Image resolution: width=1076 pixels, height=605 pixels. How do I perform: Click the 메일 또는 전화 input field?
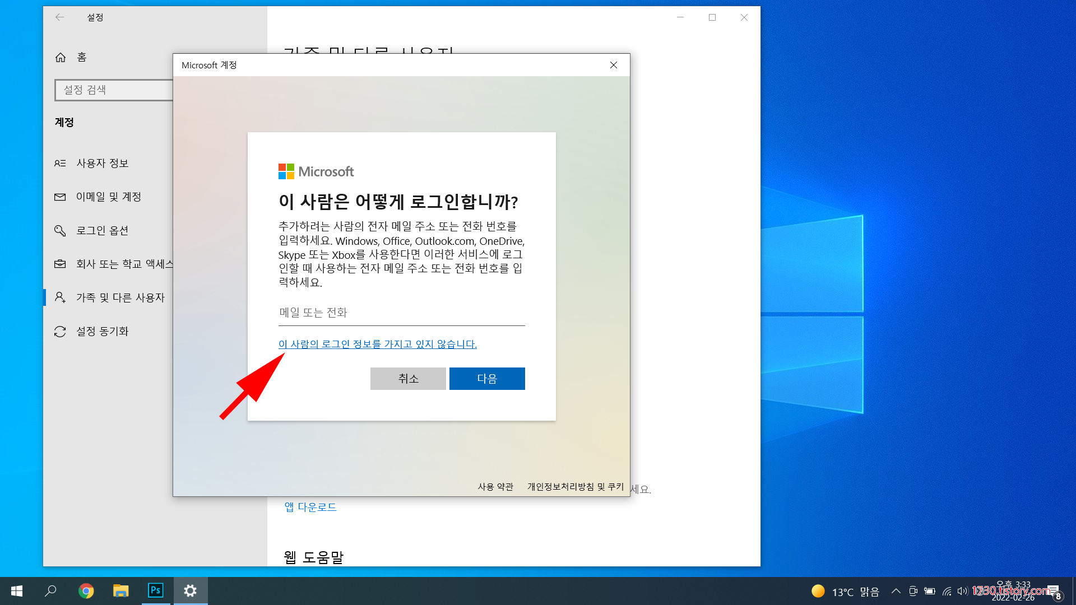(401, 313)
